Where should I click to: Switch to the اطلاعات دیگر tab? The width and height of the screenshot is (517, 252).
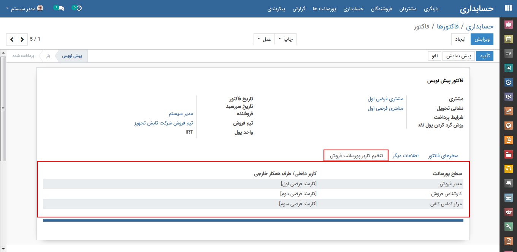click(406, 156)
